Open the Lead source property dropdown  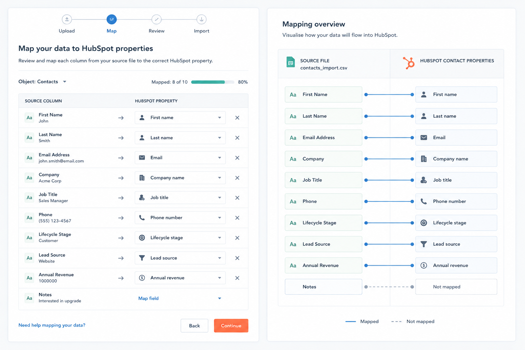pyautogui.click(x=180, y=258)
